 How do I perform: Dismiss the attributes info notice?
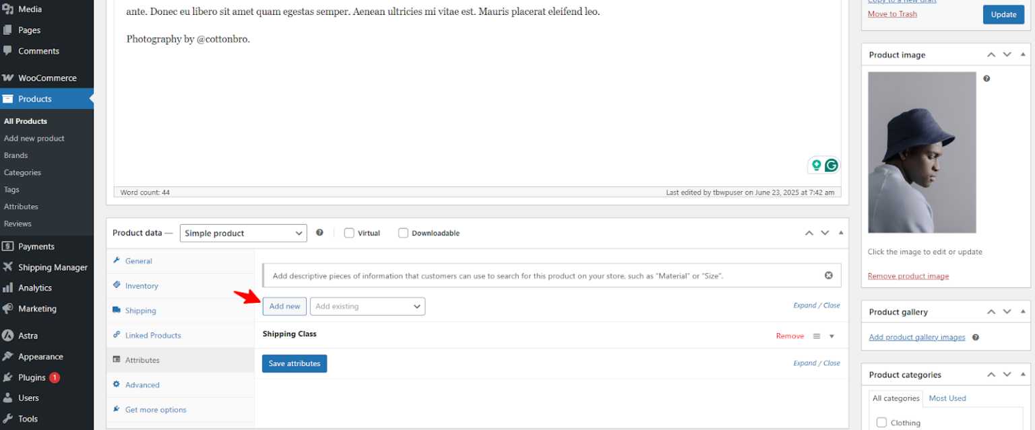pyautogui.click(x=828, y=275)
